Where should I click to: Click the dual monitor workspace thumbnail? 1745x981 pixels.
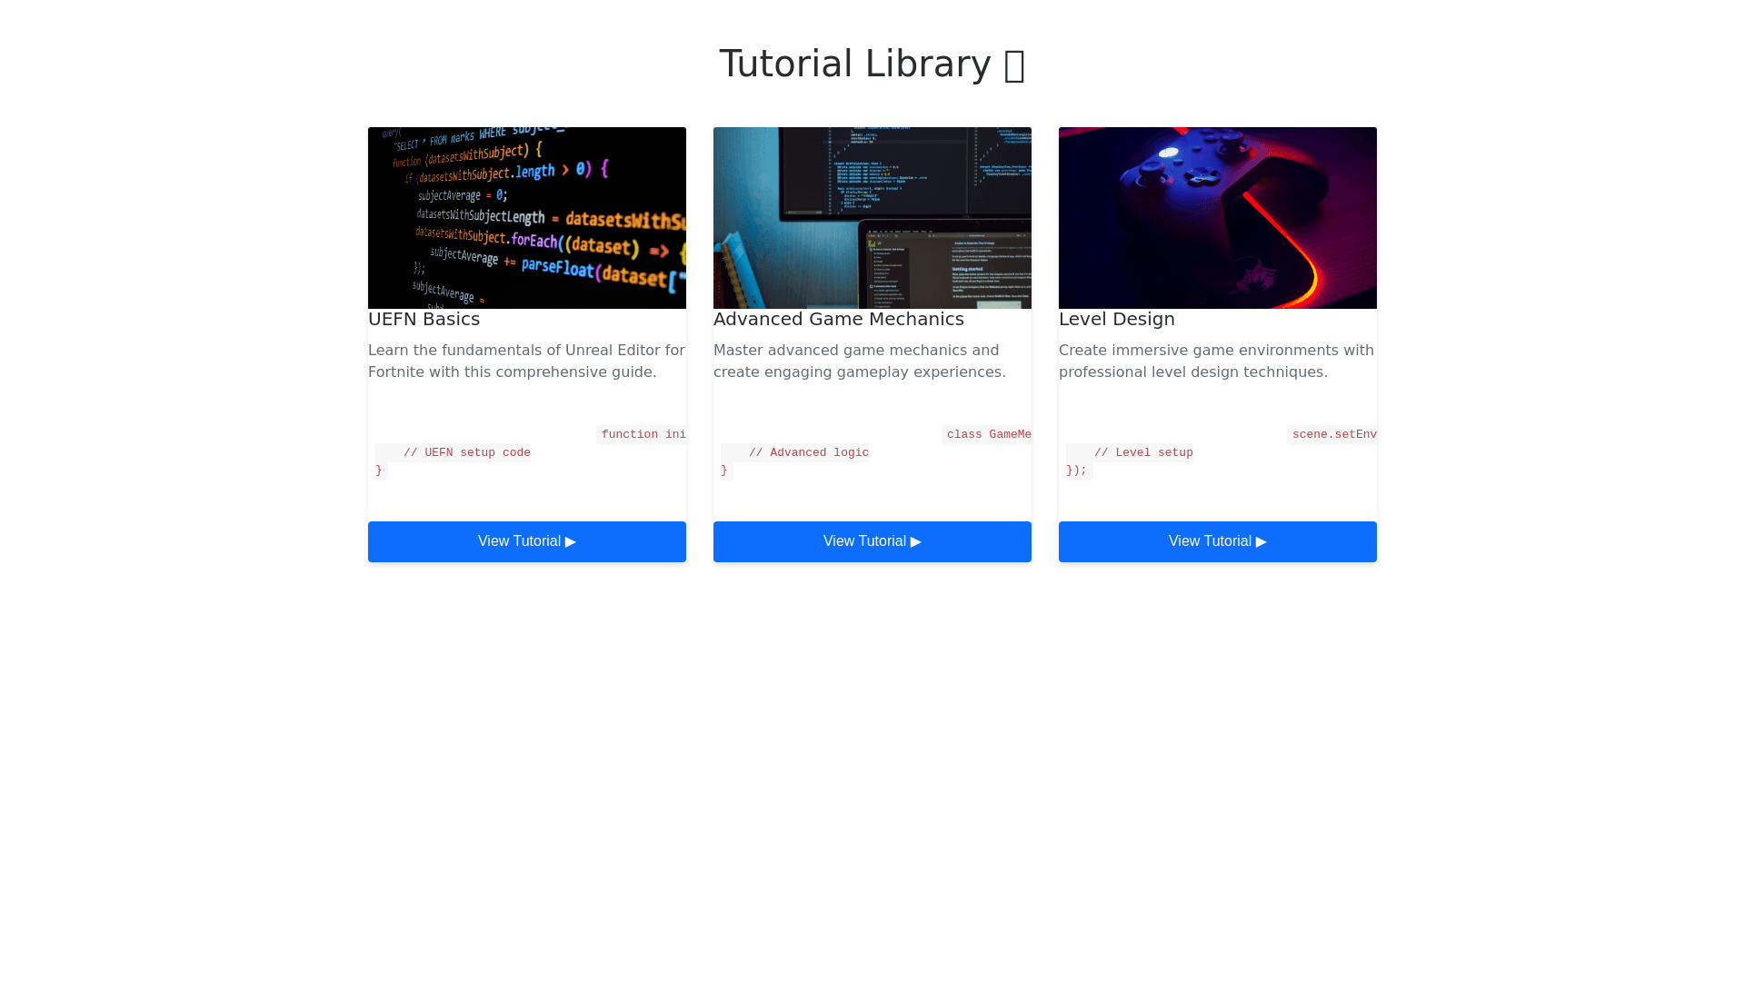pos(872,218)
